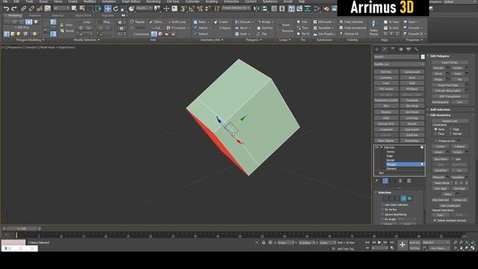Toggle the 3D Snaps icon
This screenshot has height=269, width=478.
pyautogui.click(x=184, y=9)
